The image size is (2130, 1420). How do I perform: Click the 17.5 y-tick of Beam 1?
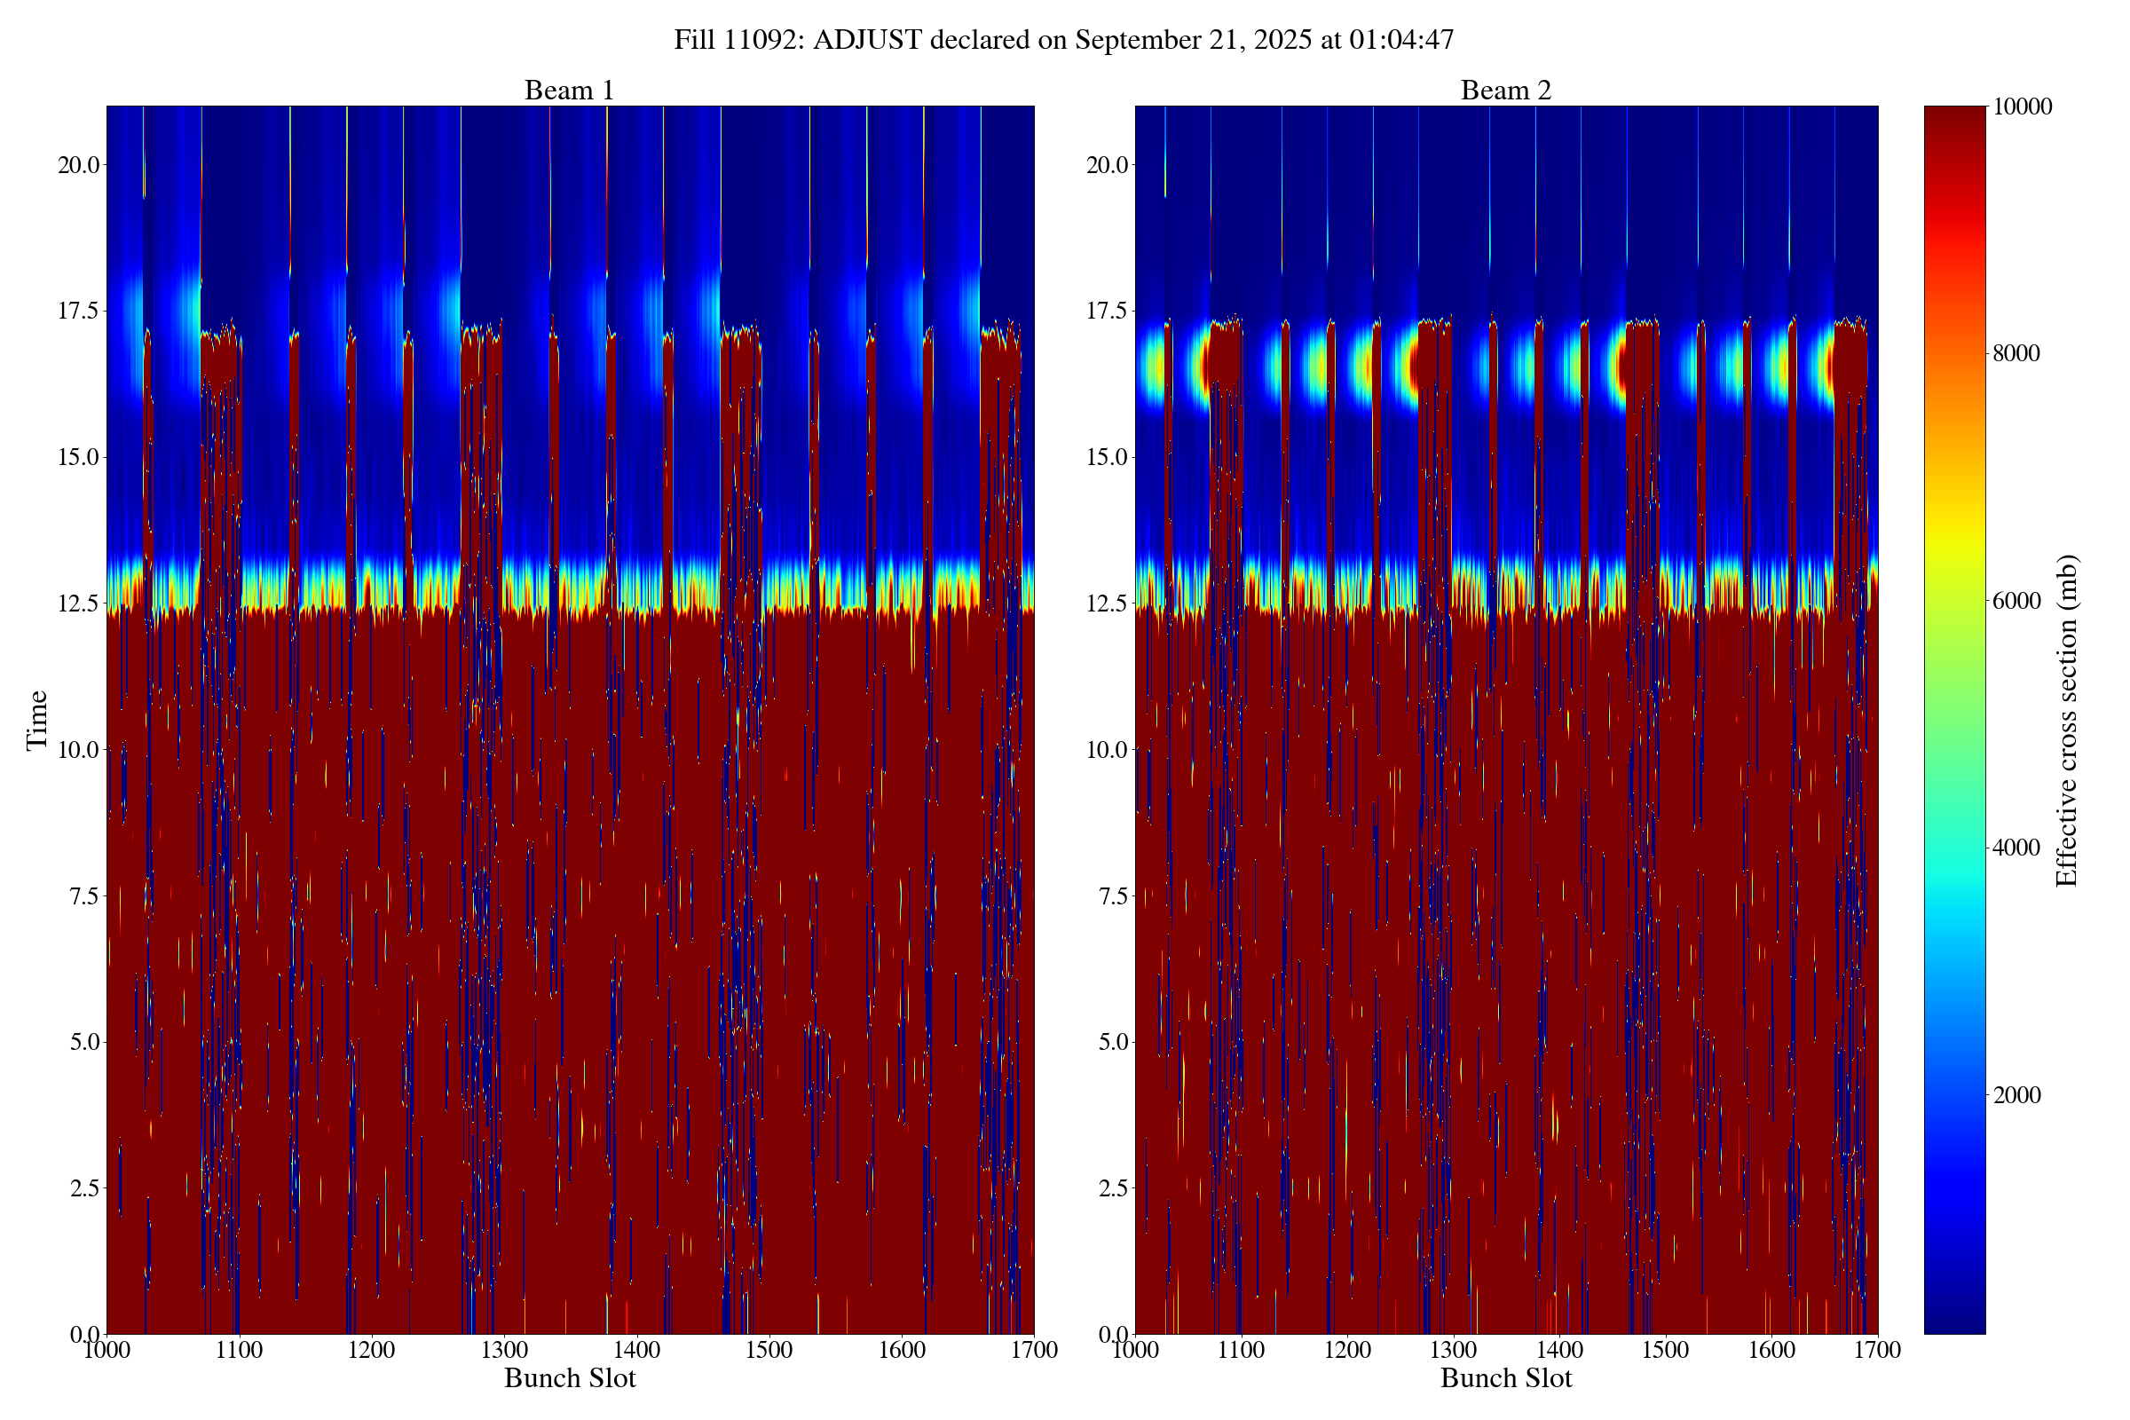[78, 311]
